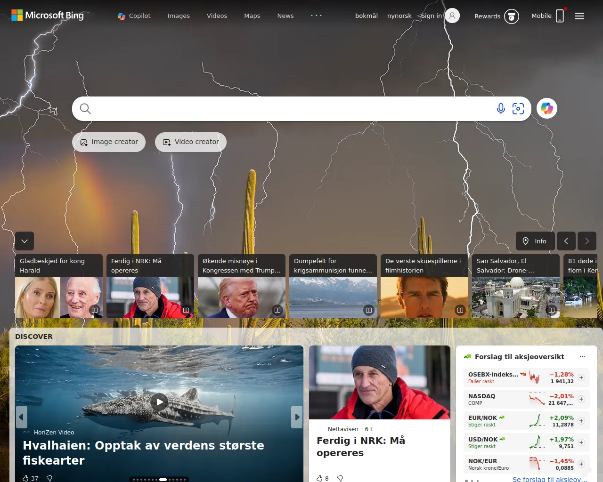Open the hamburger settings menu
The image size is (603, 482).
coord(579,16)
